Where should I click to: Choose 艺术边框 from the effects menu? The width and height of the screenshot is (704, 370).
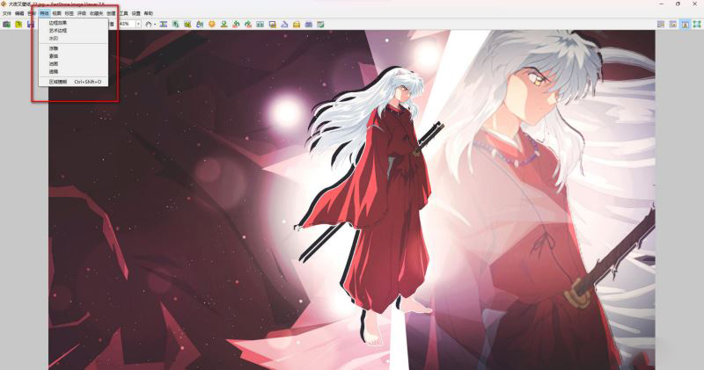[73, 31]
